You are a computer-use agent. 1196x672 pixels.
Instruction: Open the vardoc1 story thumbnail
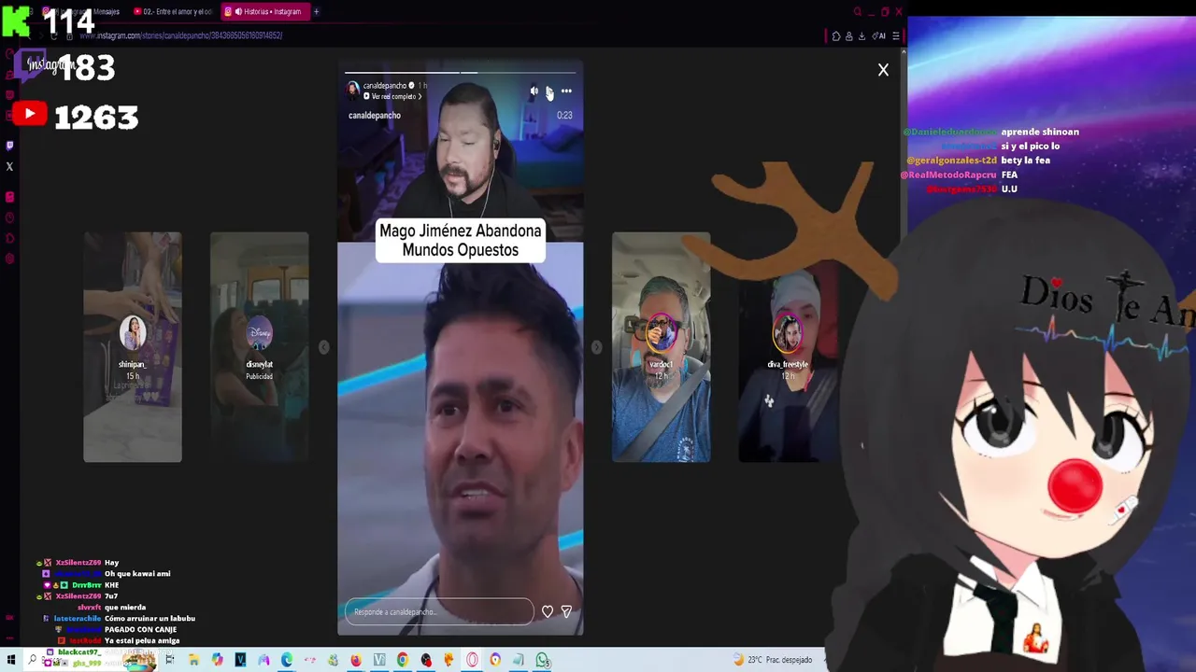661,347
